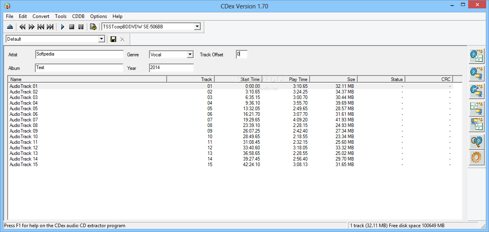This screenshot has width=489, height=232.
Task: Open the File menu
Action: click(10, 16)
